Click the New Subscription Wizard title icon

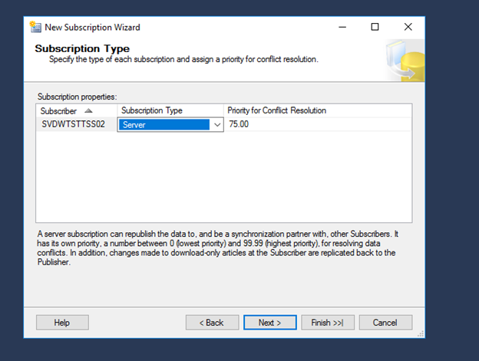[35, 27]
